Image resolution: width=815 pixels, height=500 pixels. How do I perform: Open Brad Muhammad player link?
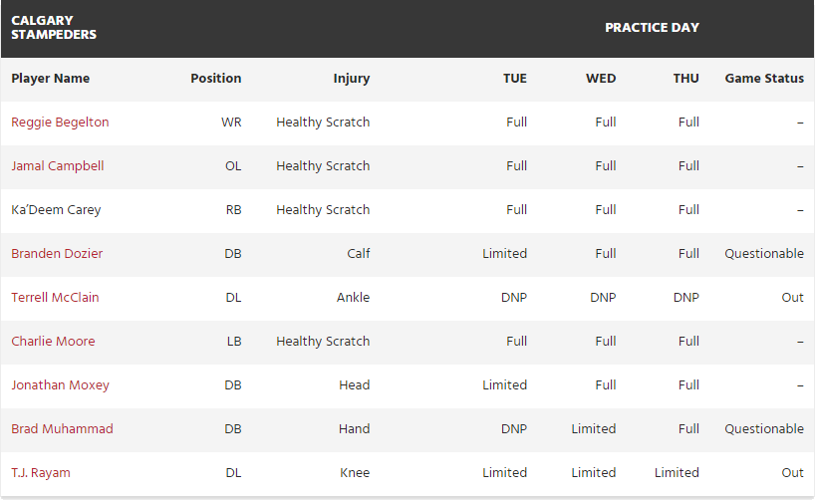[62, 429]
